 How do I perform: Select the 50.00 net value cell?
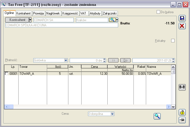(119, 74)
